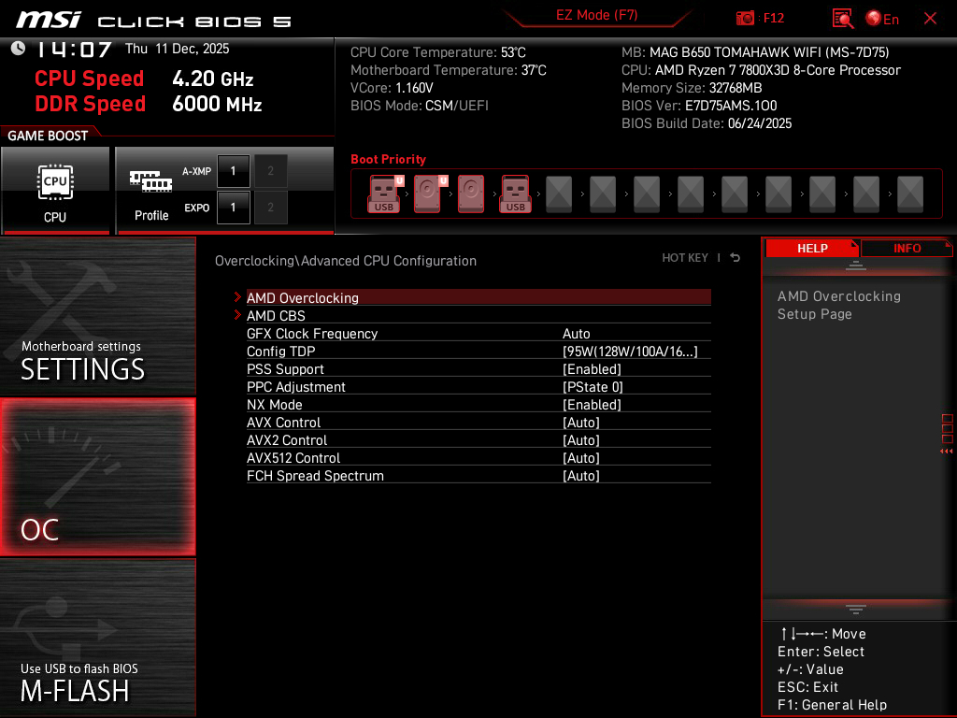This screenshot has width=957, height=718.
Task: Close the BIOS with the X icon
Action: (930, 19)
